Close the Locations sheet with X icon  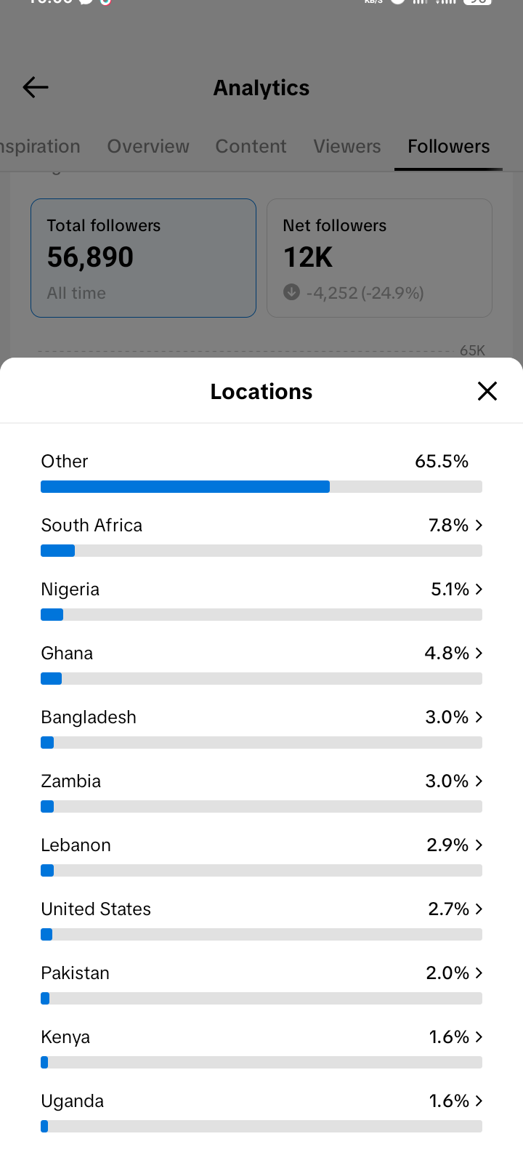click(x=487, y=391)
